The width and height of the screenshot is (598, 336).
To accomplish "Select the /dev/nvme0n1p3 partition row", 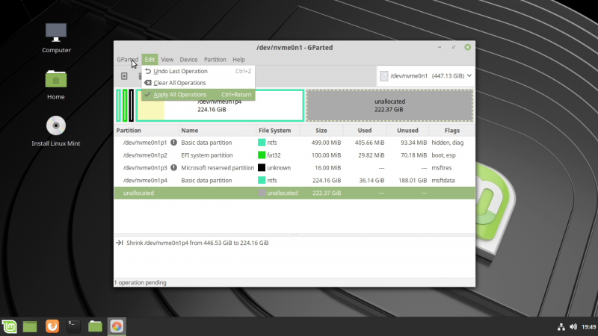I will click(x=295, y=167).
